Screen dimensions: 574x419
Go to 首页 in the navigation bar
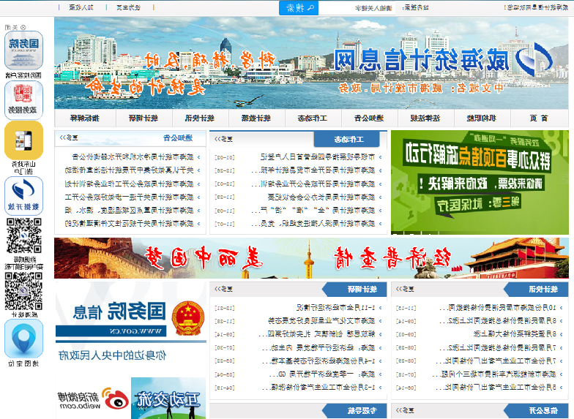pos(539,118)
